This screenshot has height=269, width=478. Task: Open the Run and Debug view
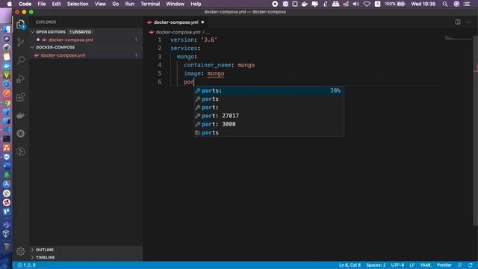click(x=21, y=78)
